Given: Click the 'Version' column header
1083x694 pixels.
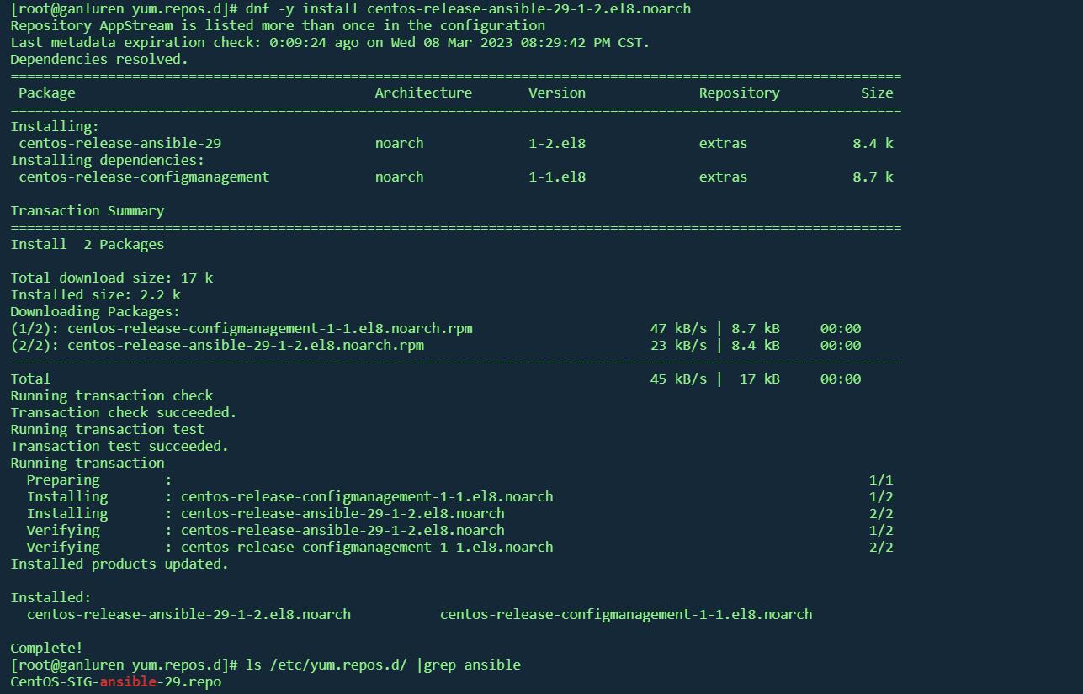Looking at the screenshot, I should 557,93.
